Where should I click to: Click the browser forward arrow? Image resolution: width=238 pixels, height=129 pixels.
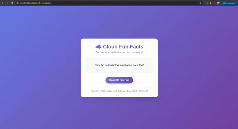[x=7, y=3]
